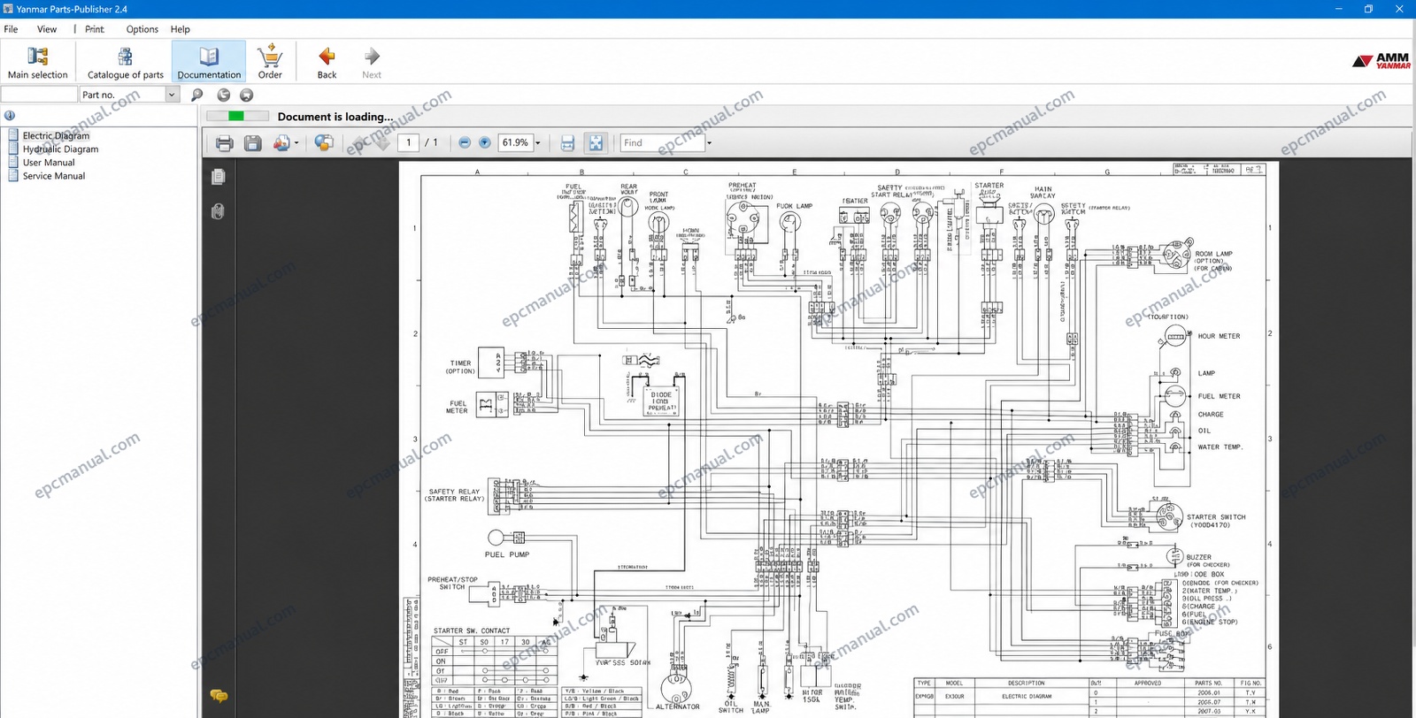Viewport: 1416px width, 718px height.
Task: Print the document with the printer icon
Action: (225, 142)
